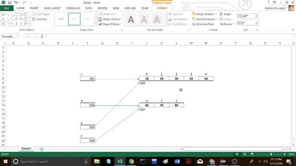Click the c box with 265
The height and width of the screenshot is (166, 296).
tap(87, 79)
